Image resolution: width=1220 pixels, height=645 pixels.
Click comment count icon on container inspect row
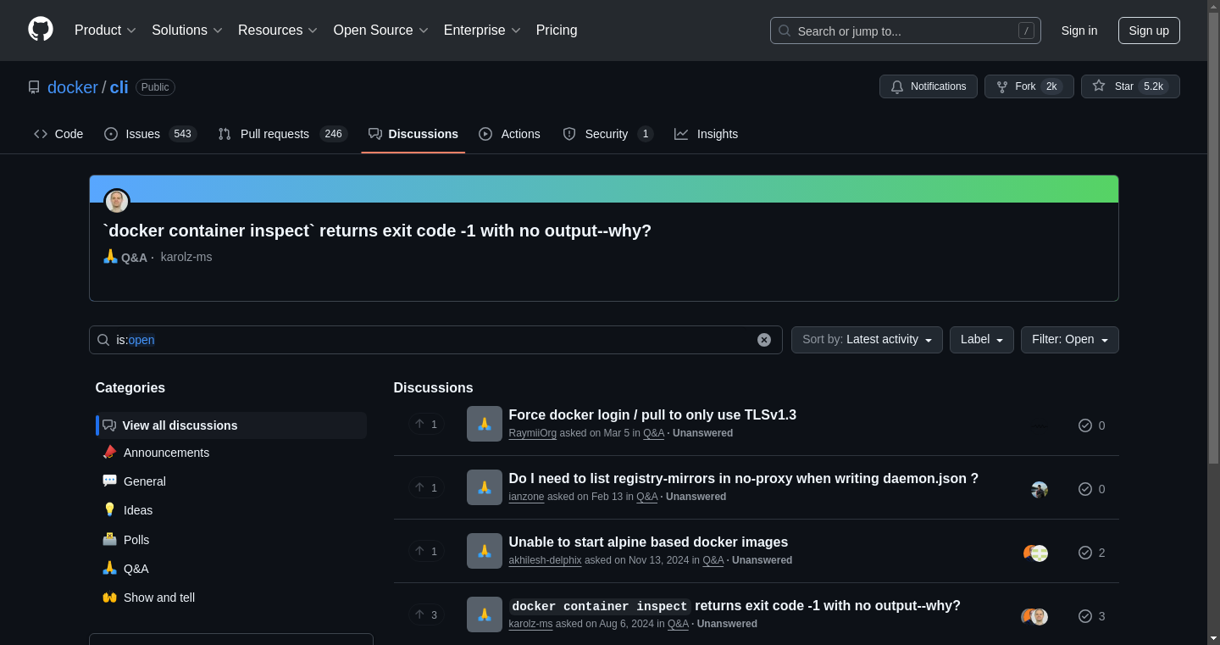click(1085, 616)
